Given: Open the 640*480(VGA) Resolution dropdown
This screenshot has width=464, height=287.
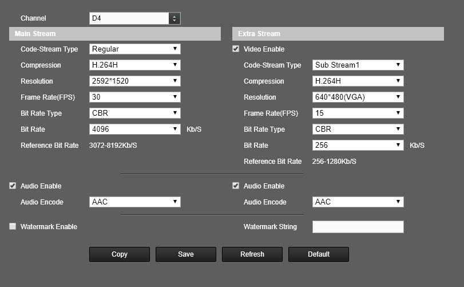Looking at the screenshot, I should pos(358,97).
